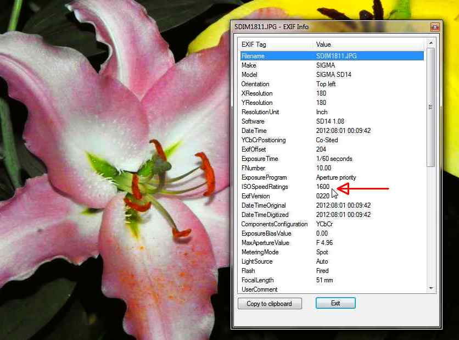459x340 pixels.
Task: Select the LightSource row
Action: click(x=332, y=261)
